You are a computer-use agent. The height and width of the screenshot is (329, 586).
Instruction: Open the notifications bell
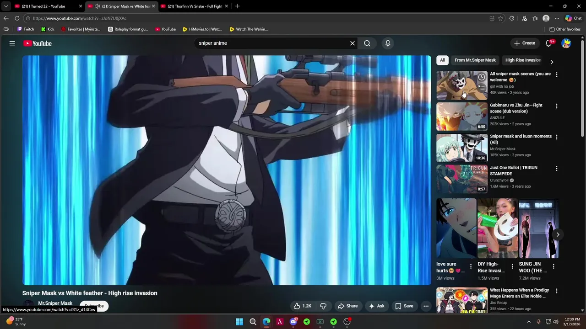coord(549,43)
